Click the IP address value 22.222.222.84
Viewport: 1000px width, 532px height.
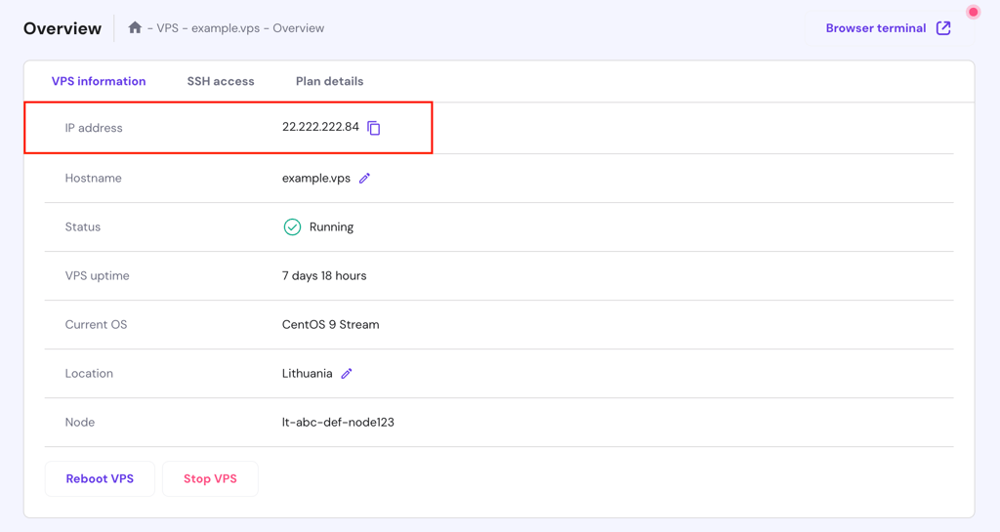click(320, 127)
